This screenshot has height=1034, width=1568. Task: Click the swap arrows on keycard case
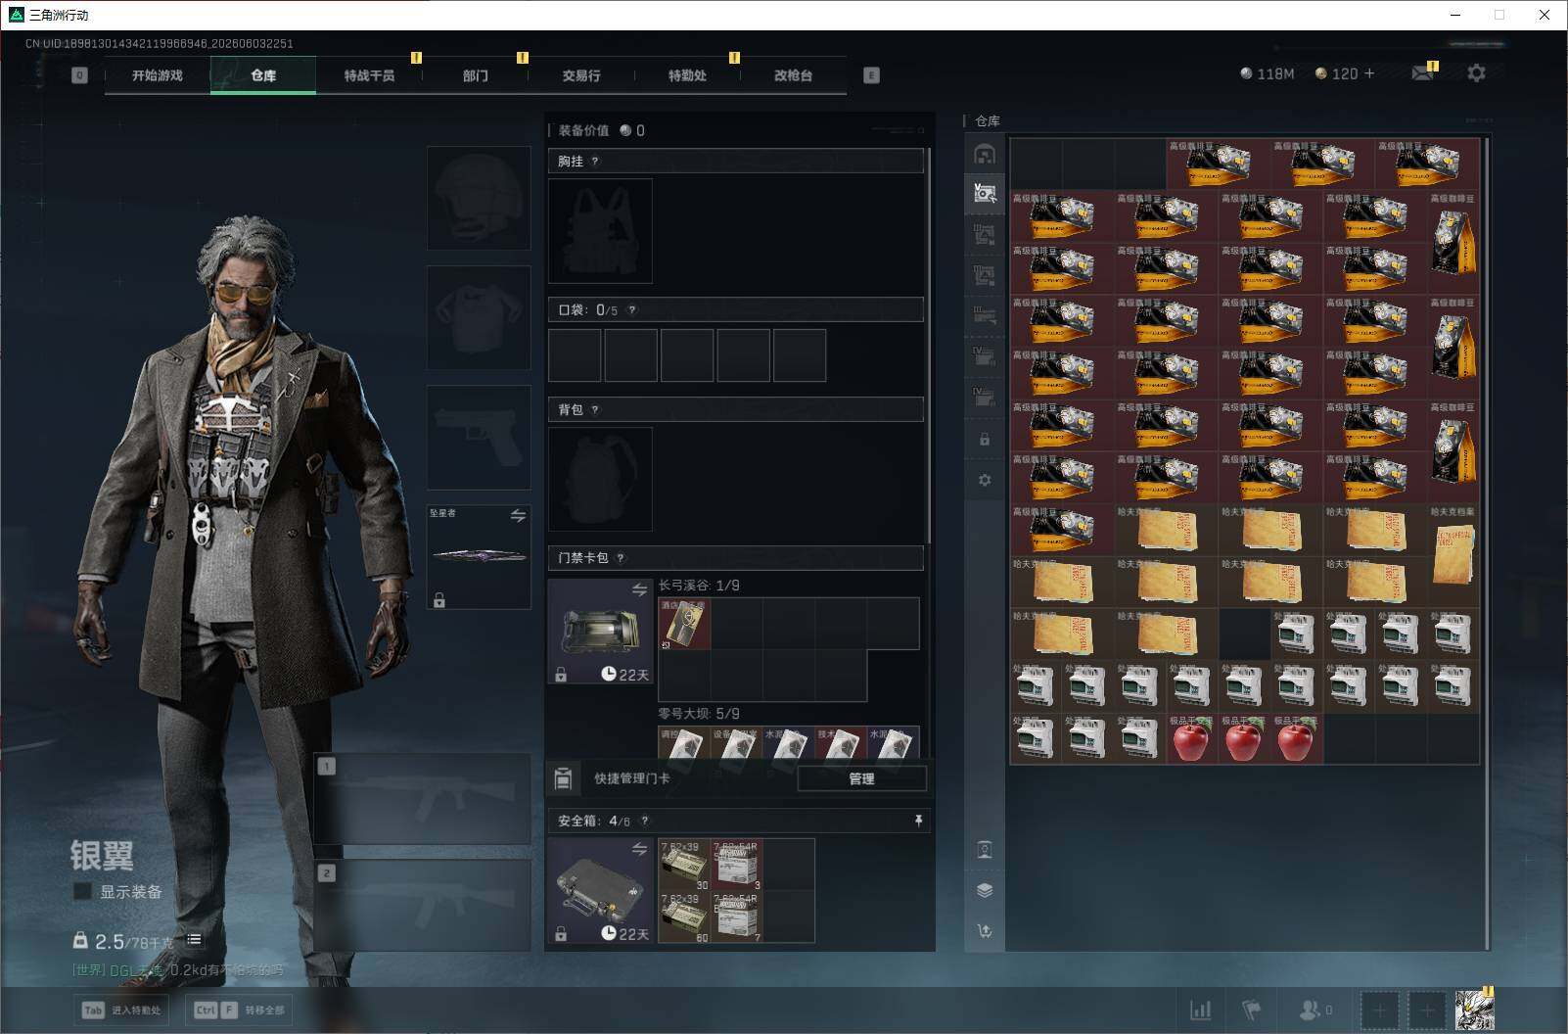pos(639,589)
